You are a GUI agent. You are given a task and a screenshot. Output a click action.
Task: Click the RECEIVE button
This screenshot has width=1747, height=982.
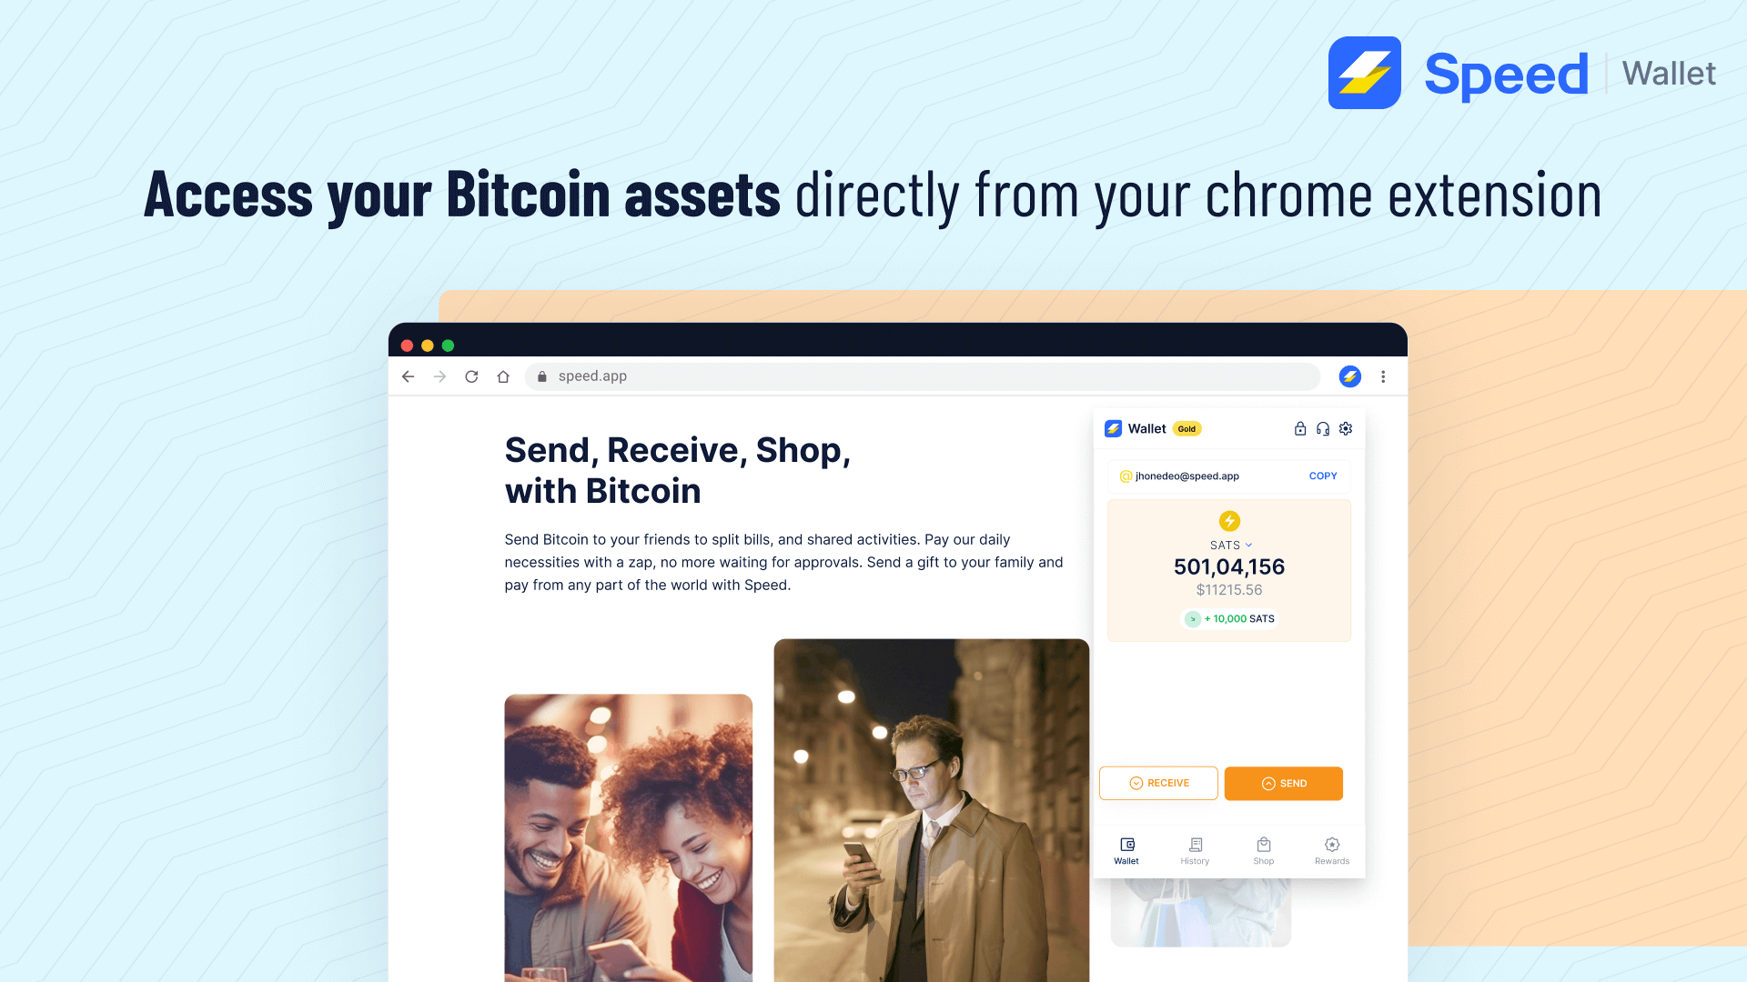(x=1158, y=783)
